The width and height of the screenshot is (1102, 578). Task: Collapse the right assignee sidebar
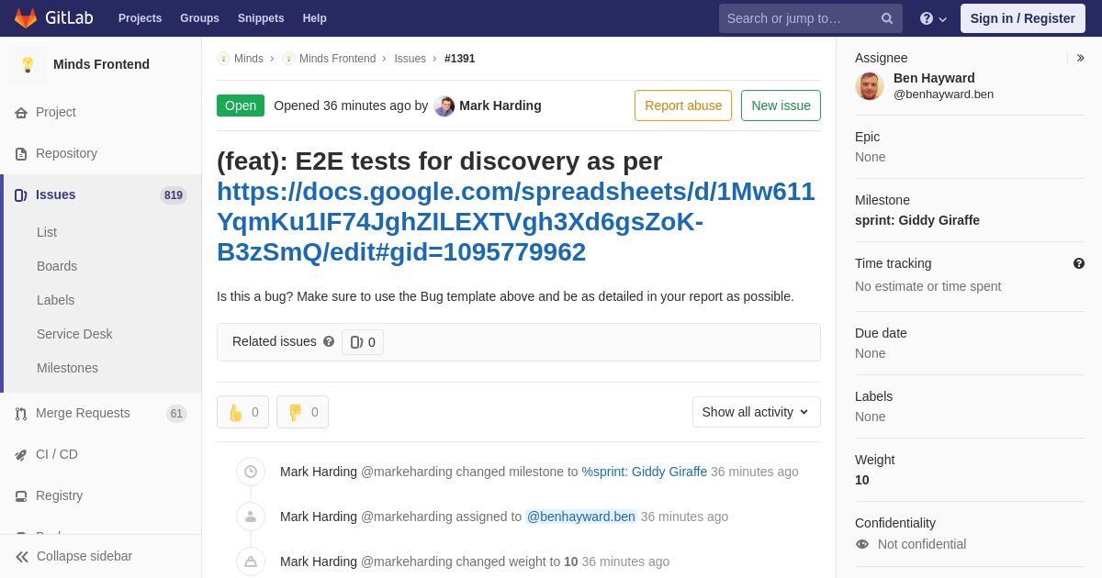(x=1080, y=58)
